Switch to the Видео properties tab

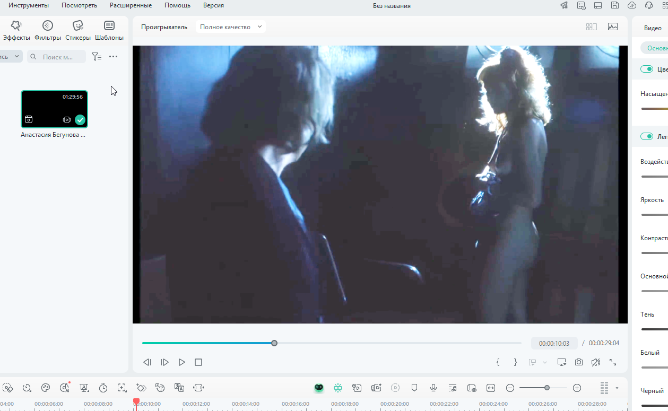pyautogui.click(x=653, y=28)
